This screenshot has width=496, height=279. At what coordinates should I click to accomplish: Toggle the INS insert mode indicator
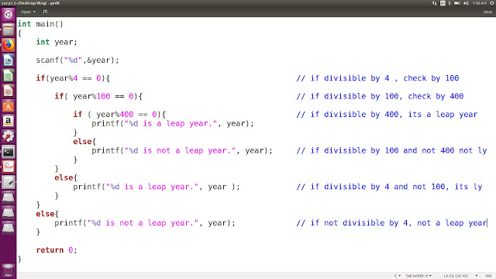click(x=489, y=276)
